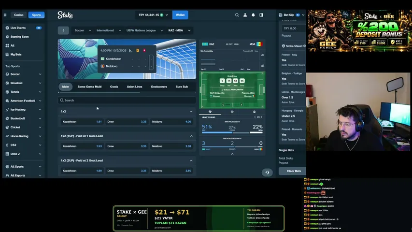The width and height of the screenshot is (412, 232).
Task: Expand the Bet Slip dropdown
Action: click(x=303, y=15)
